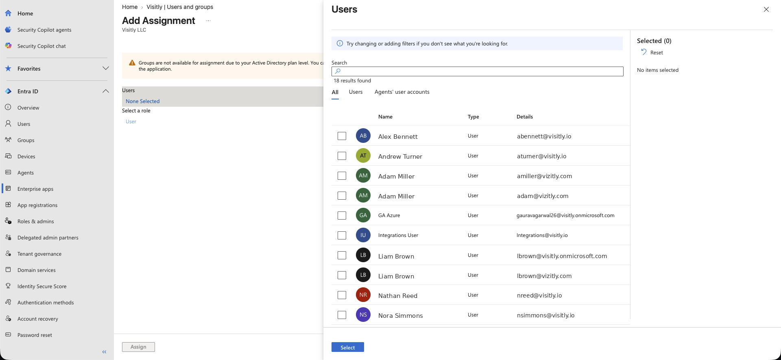Open the Overview info icon
This screenshot has height=360, width=781.
[x=8, y=108]
